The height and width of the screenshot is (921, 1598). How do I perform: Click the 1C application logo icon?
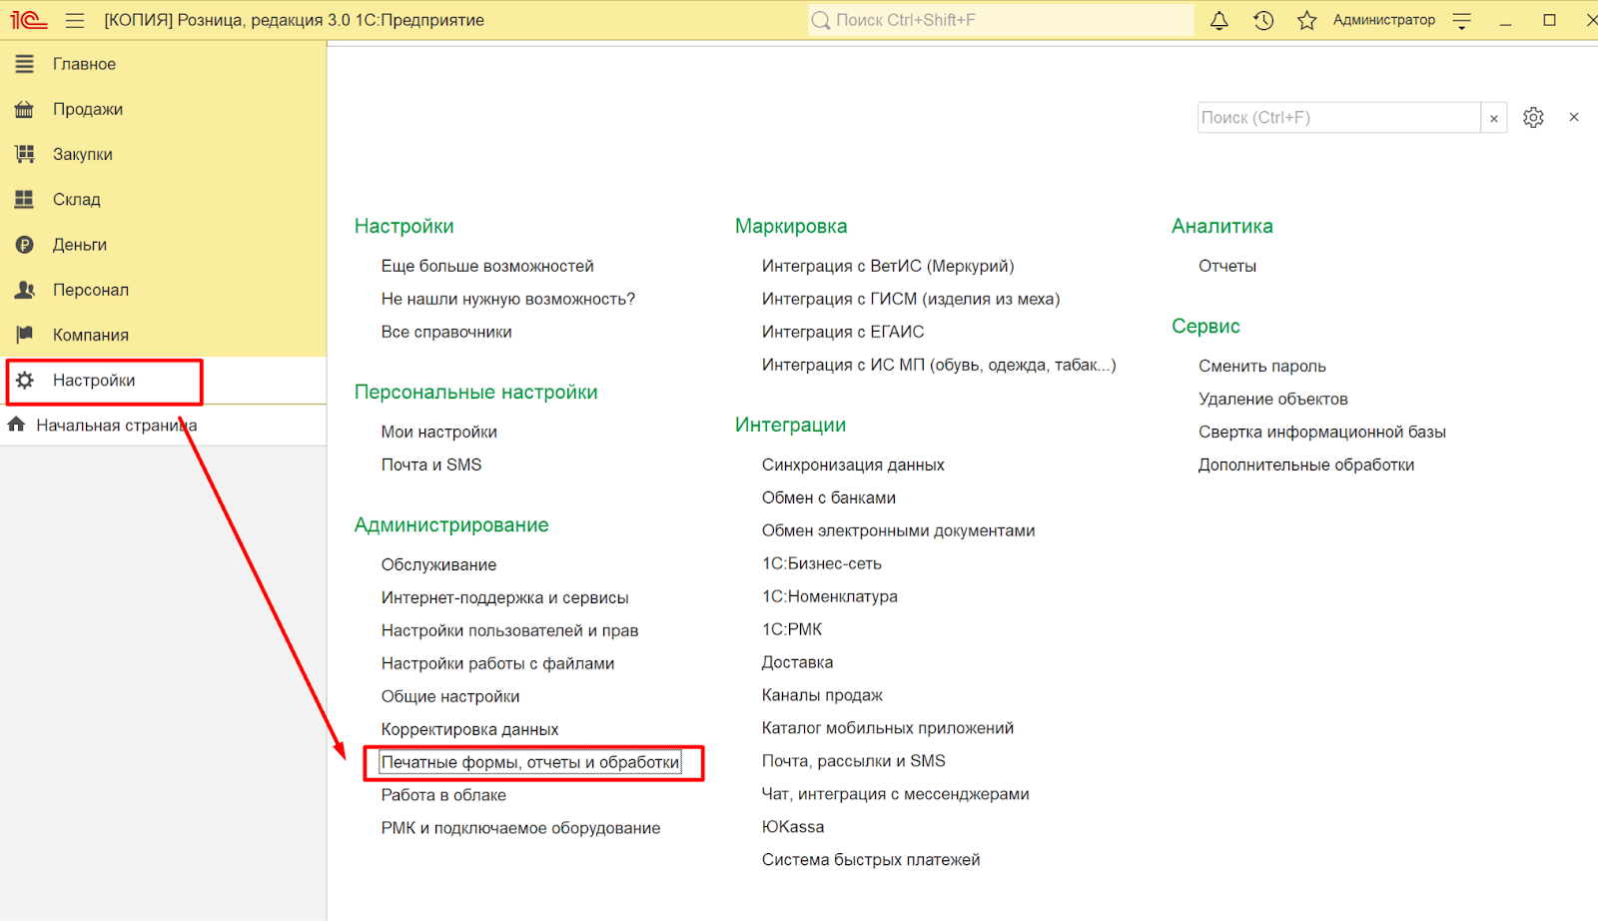29,20
